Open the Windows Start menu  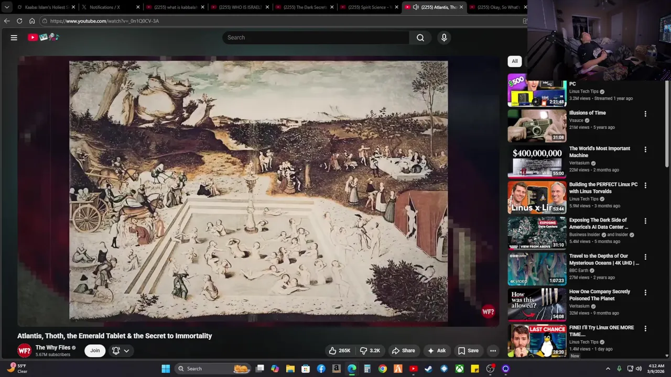[166, 369]
